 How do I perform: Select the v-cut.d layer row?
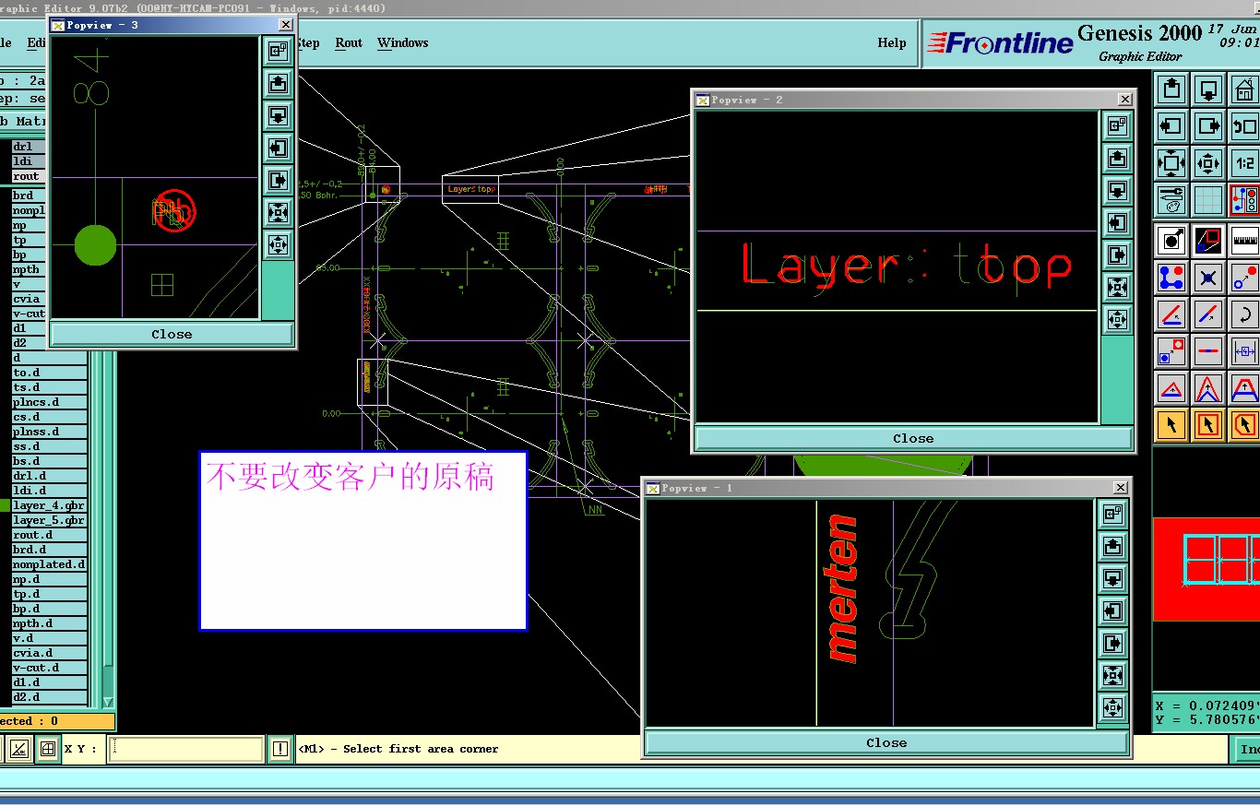49,668
